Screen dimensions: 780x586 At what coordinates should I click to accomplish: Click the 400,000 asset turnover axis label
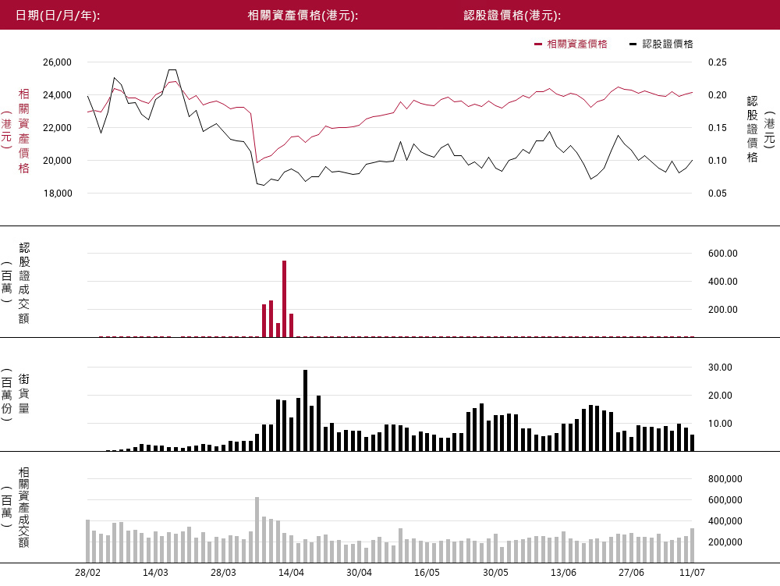pyautogui.click(x=725, y=521)
